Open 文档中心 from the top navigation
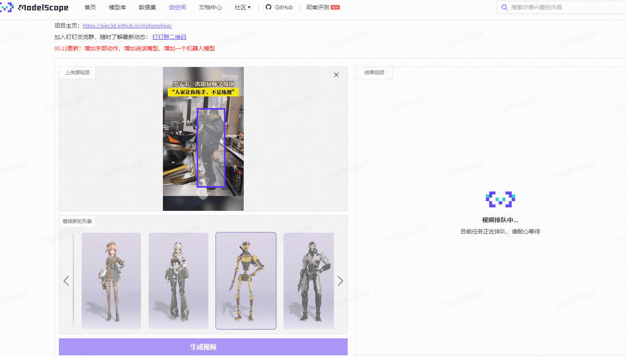The width and height of the screenshot is (626, 357). pos(210,7)
